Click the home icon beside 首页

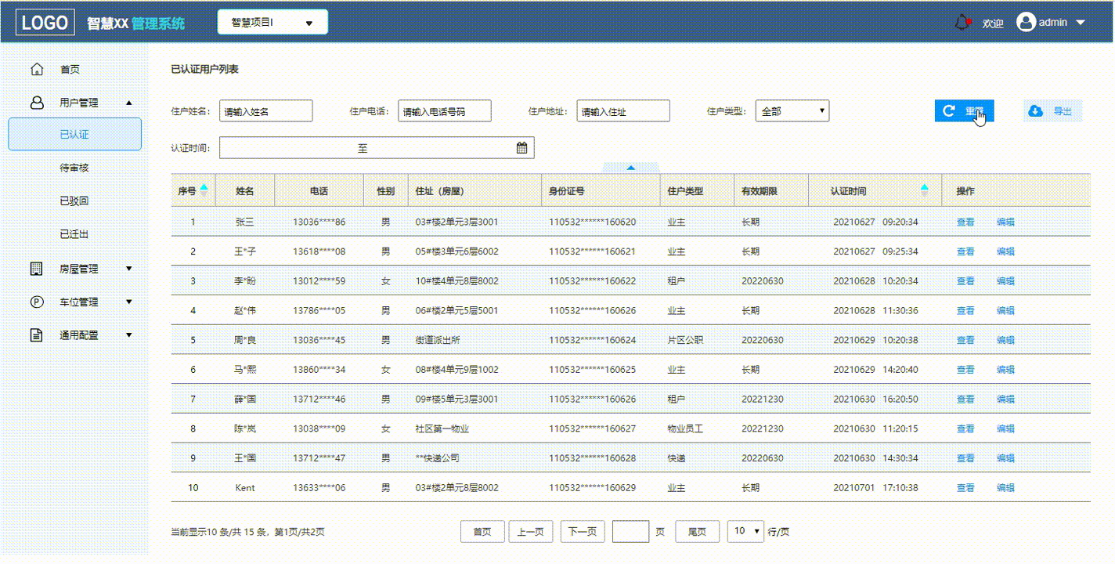36,69
